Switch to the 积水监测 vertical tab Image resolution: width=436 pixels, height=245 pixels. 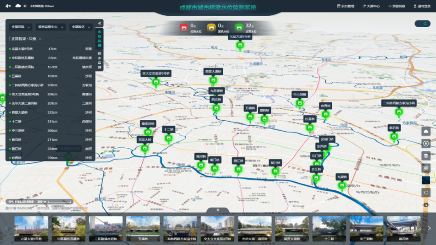click(99, 60)
